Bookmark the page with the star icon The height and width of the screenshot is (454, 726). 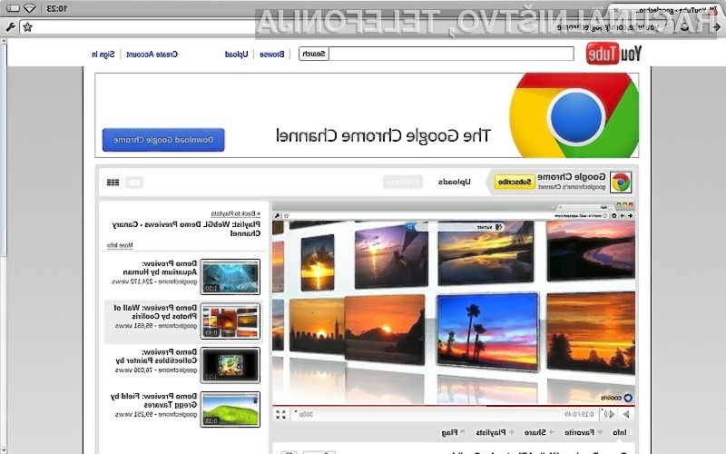27,27
